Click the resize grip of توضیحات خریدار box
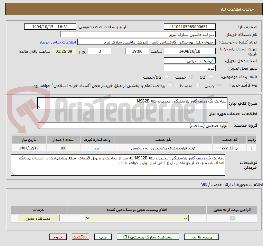 [x=12, y=174]
